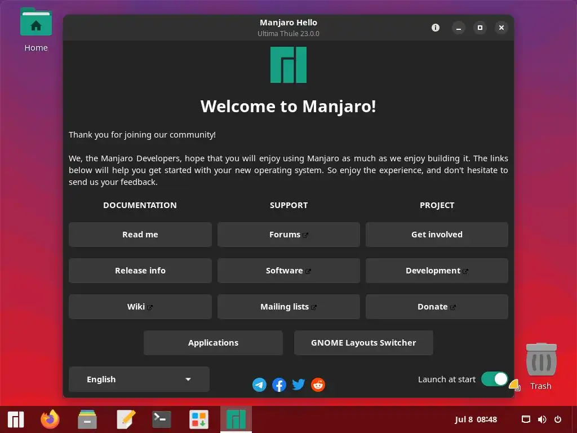
Task: Open the Telegram social link icon
Action: tap(259, 385)
